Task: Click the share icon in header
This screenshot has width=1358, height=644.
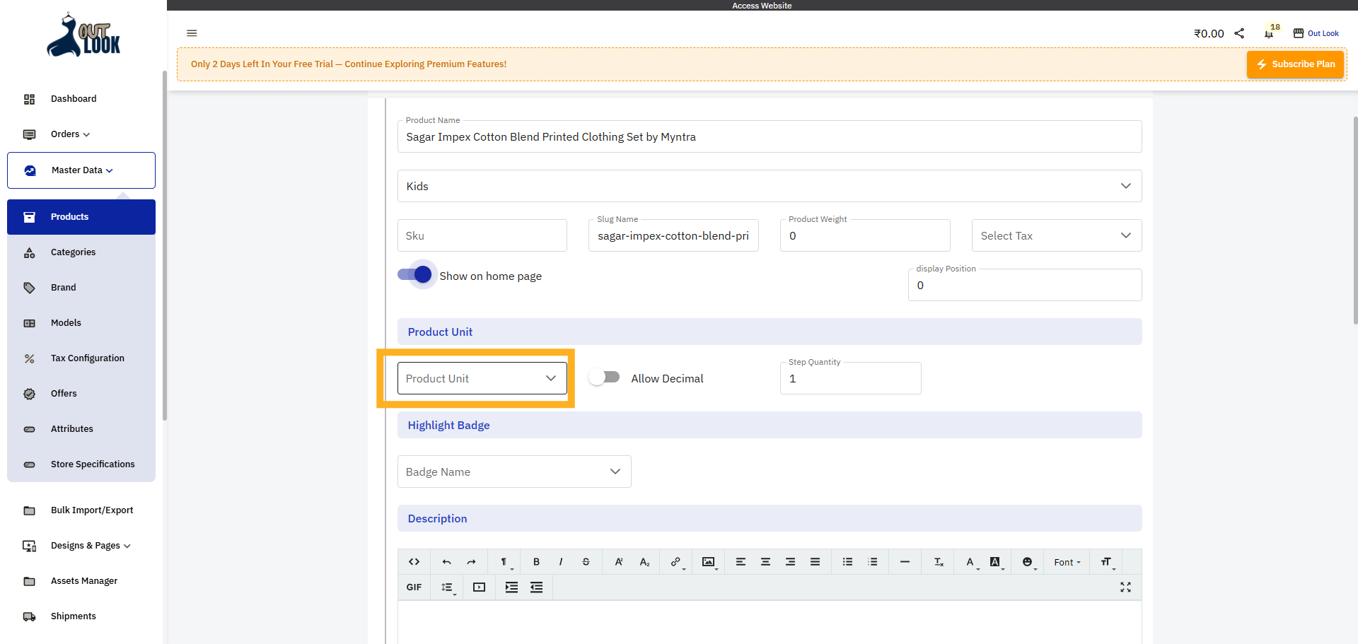Action: click(x=1239, y=33)
